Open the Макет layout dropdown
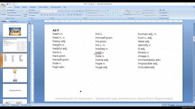 (x=32, y=10)
